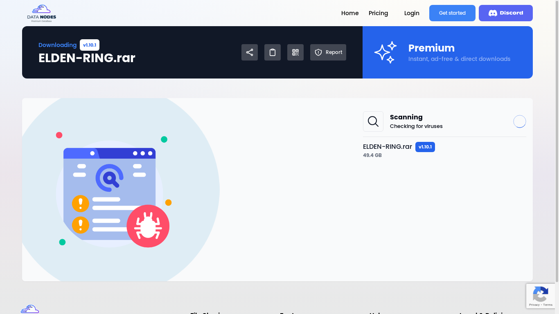Open the Pricing page
The width and height of the screenshot is (559, 314).
(x=378, y=13)
